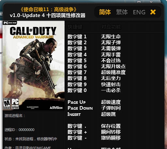This screenshot has height=149, width=167.
Task: Click 无后坐力 function
Action: tap(111, 78)
